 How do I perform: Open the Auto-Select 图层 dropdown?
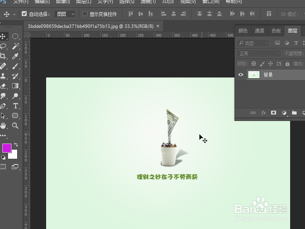(65, 13)
